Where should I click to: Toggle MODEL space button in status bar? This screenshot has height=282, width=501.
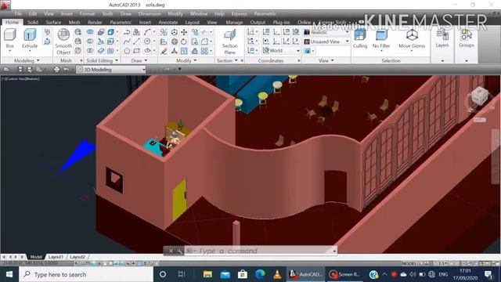(x=409, y=263)
